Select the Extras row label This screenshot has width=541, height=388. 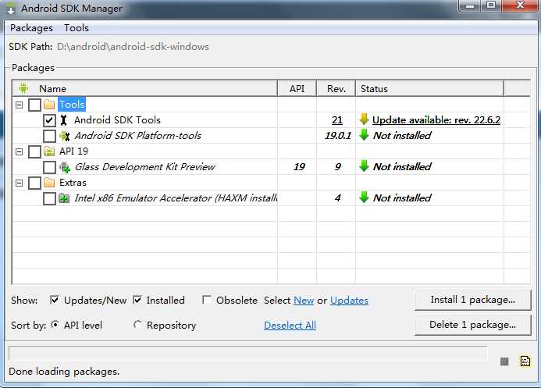[x=73, y=183]
